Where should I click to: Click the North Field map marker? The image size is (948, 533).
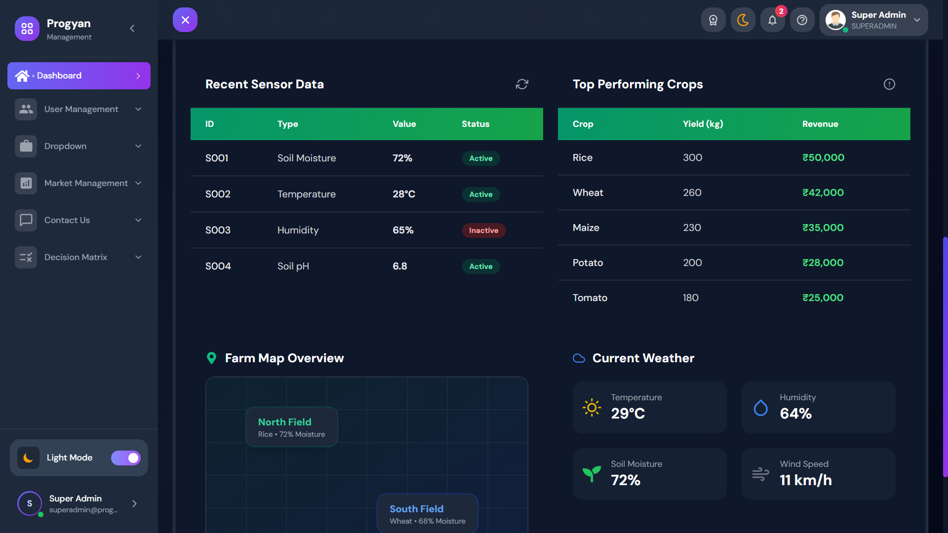[x=291, y=427]
